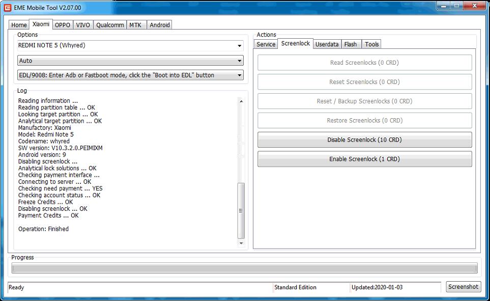
Task: Switch to the Home tab
Action: click(x=19, y=25)
